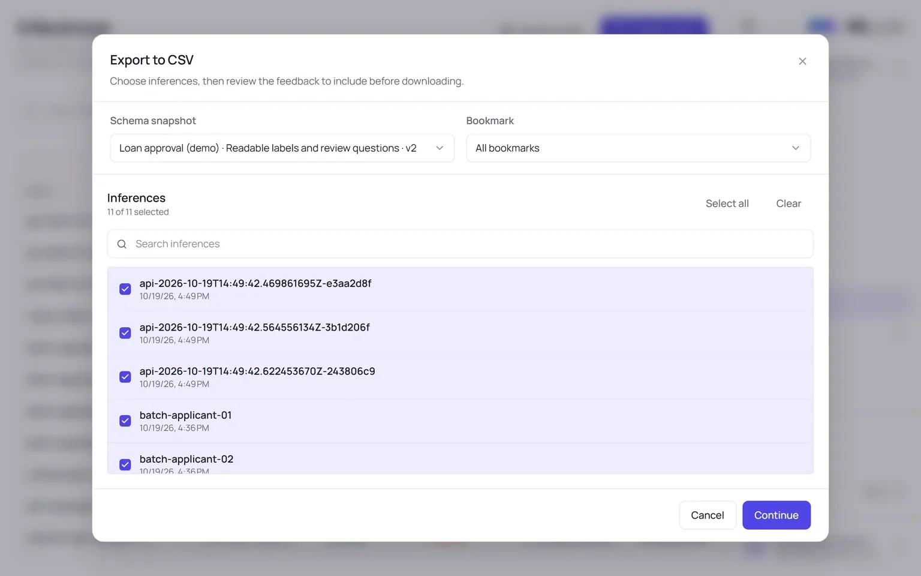Click the batch-applicant-01 row label
Image resolution: width=921 pixels, height=576 pixels.
[x=185, y=415]
